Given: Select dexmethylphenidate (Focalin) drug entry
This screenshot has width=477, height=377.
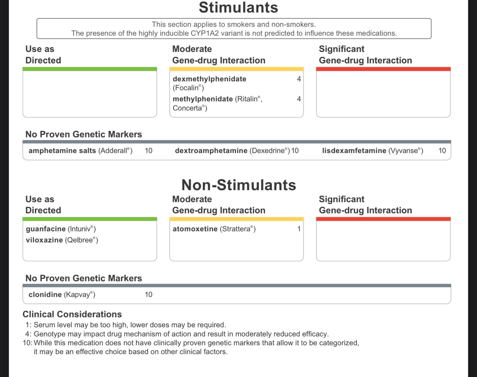Looking at the screenshot, I should tap(209, 83).
